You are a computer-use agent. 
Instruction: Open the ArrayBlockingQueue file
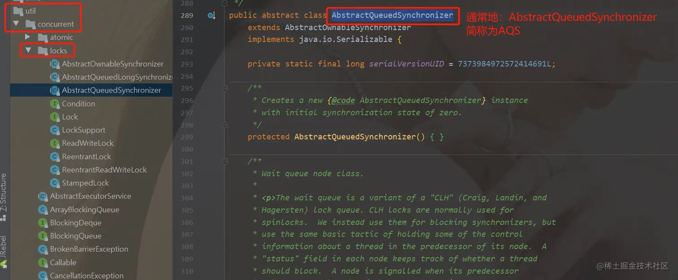pos(85,210)
